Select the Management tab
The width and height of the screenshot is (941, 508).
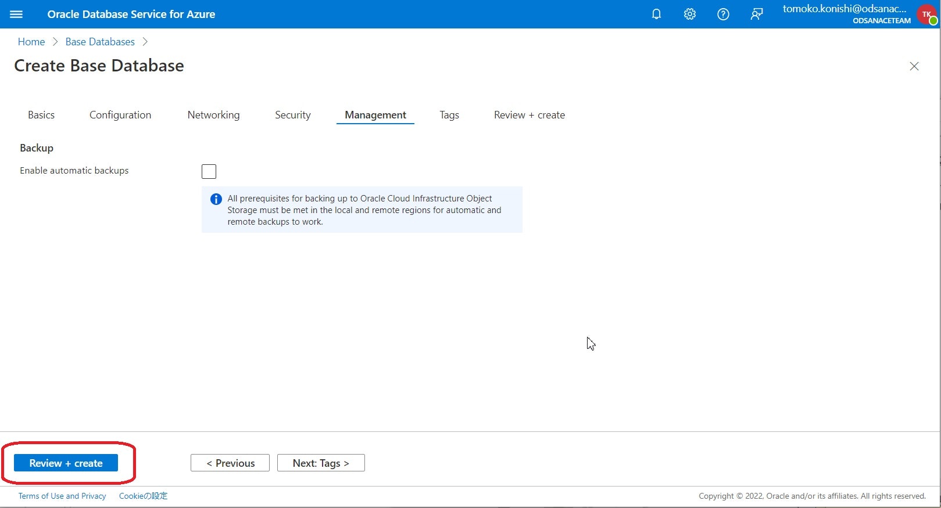pos(375,115)
